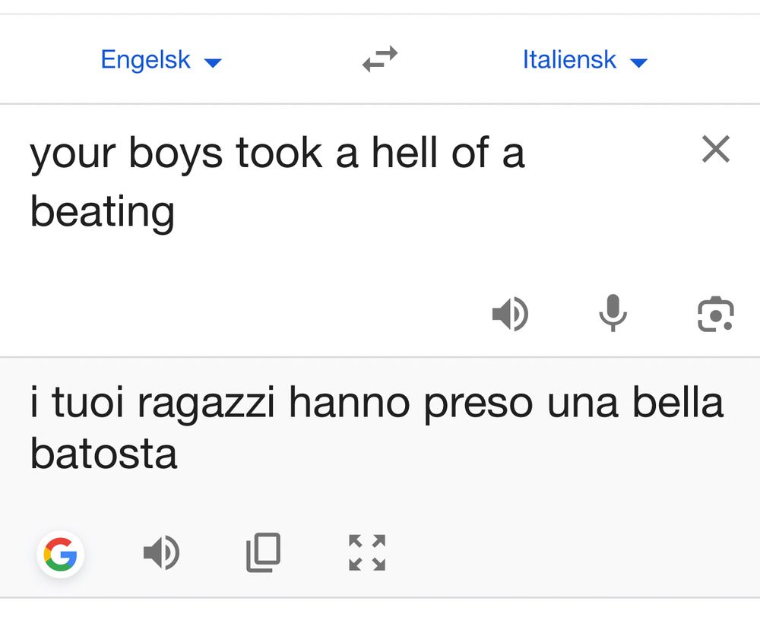Play the Italian translation audio
Screen dimensions: 760x617
(161, 553)
